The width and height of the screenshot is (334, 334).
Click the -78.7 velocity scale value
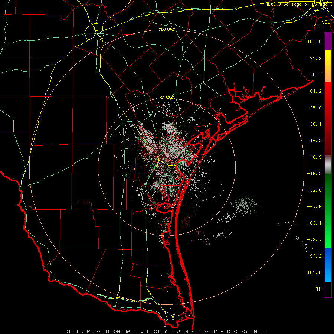[x=314, y=240]
